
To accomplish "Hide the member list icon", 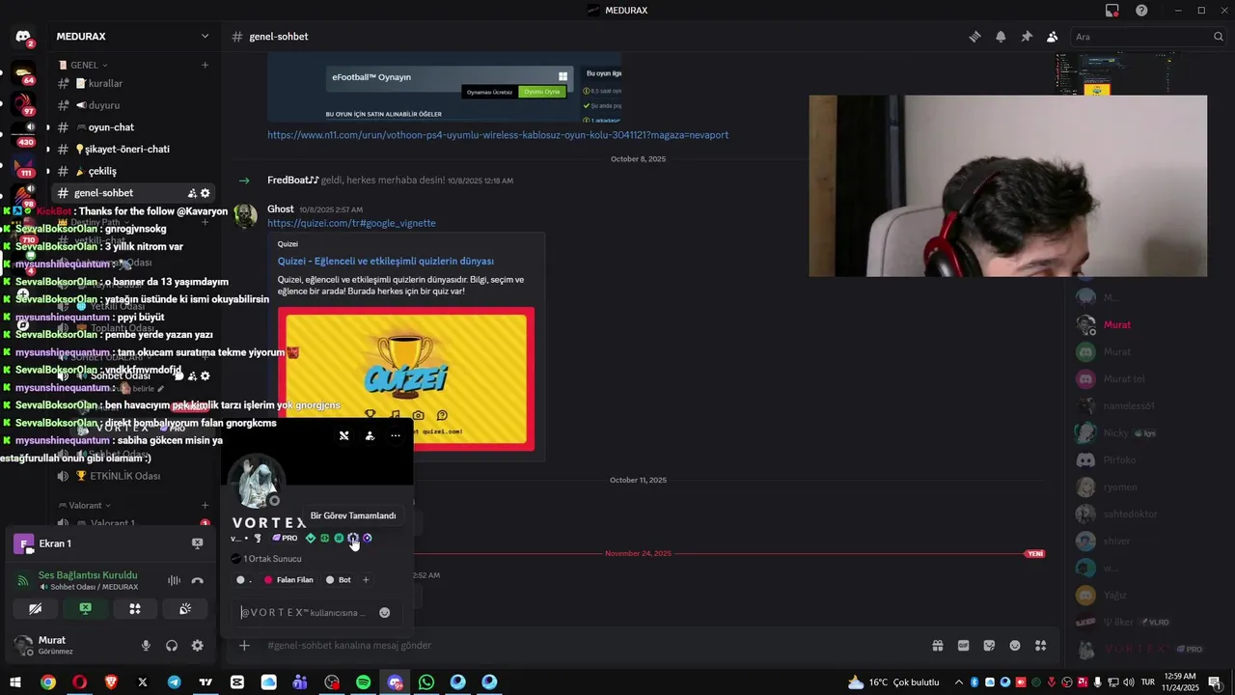I will point(1053,37).
